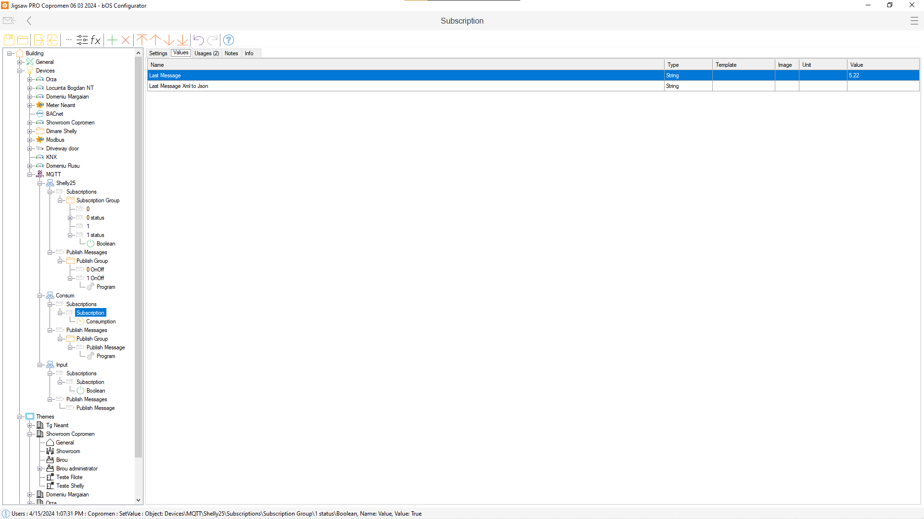Click the red X Delete icon
The width and height of the screenshot is (924, 519).
pos(126,40)
